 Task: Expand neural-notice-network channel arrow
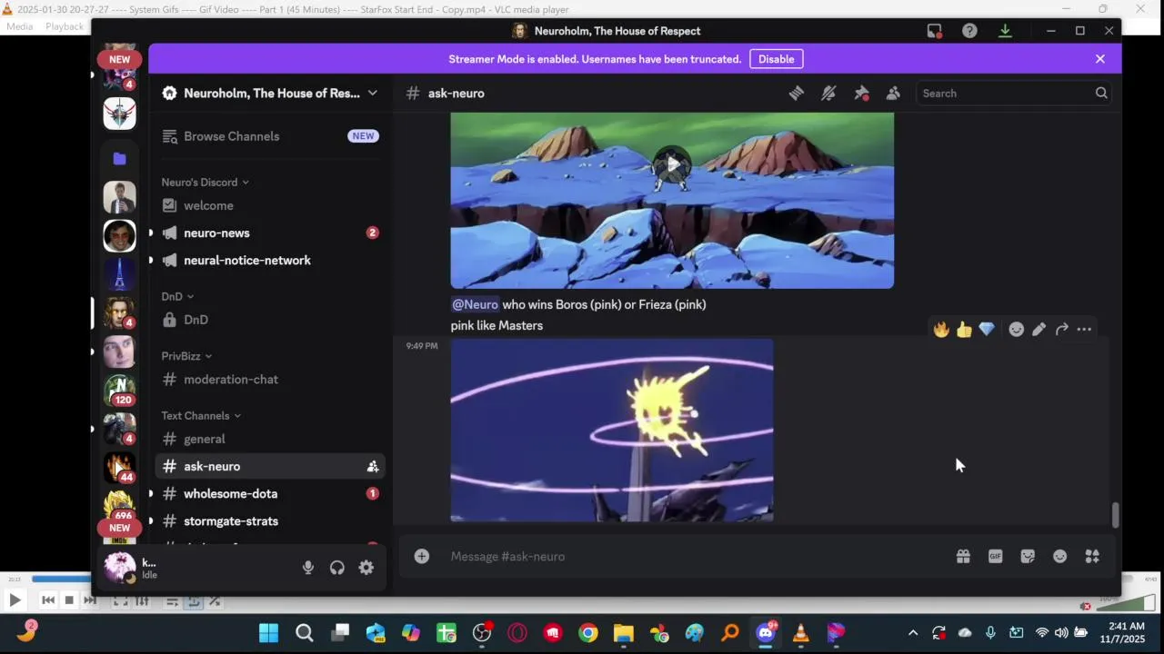[151, 260]
